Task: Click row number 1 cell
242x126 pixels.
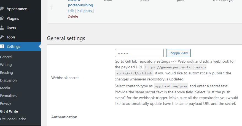Action: point(51,8)
